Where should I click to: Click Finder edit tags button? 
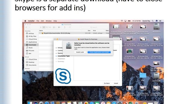(x=70, y=27)
